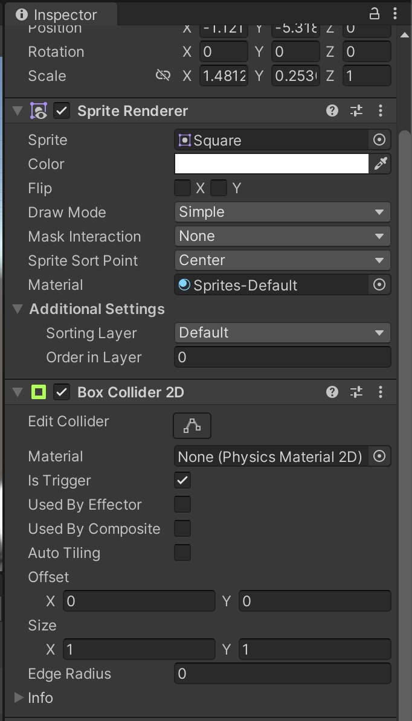Click the Inspector lock icon
412x721 pixels.
click(375, 14)
